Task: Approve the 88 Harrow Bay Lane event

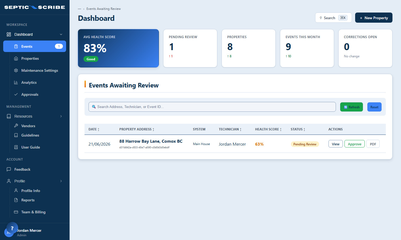Action: tap(355, 144)
